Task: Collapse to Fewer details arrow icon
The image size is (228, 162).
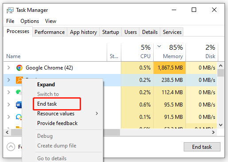Action: tap(11, 147)
